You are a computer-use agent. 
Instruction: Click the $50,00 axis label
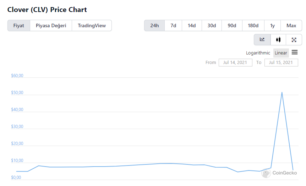17,93
